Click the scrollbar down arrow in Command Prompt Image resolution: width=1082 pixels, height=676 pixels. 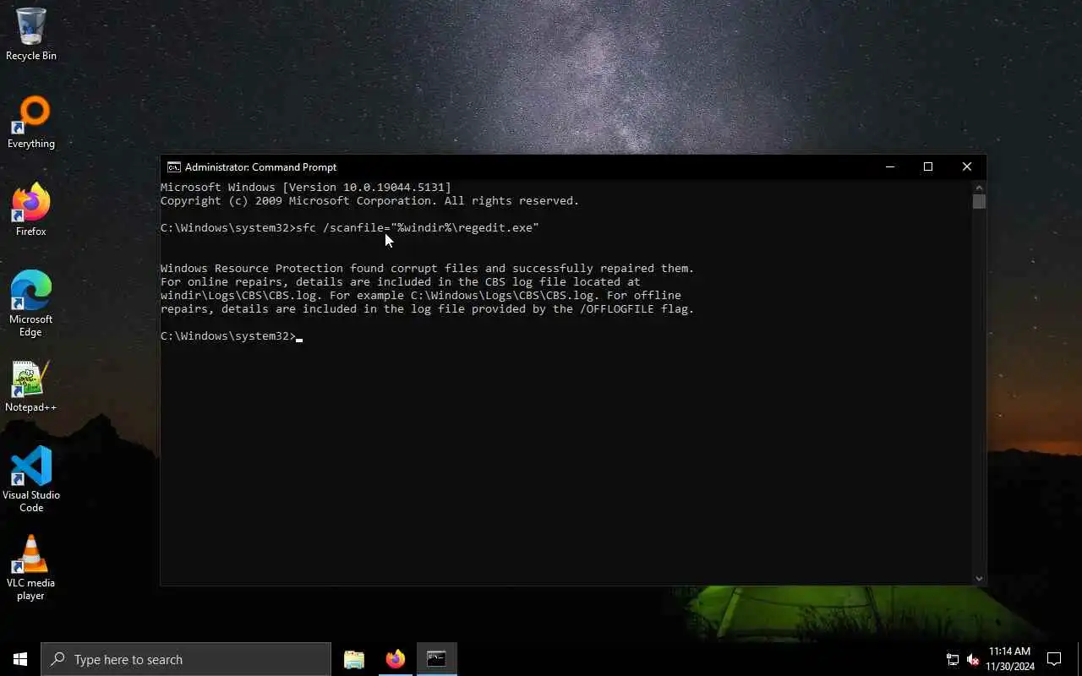(979, 579)
